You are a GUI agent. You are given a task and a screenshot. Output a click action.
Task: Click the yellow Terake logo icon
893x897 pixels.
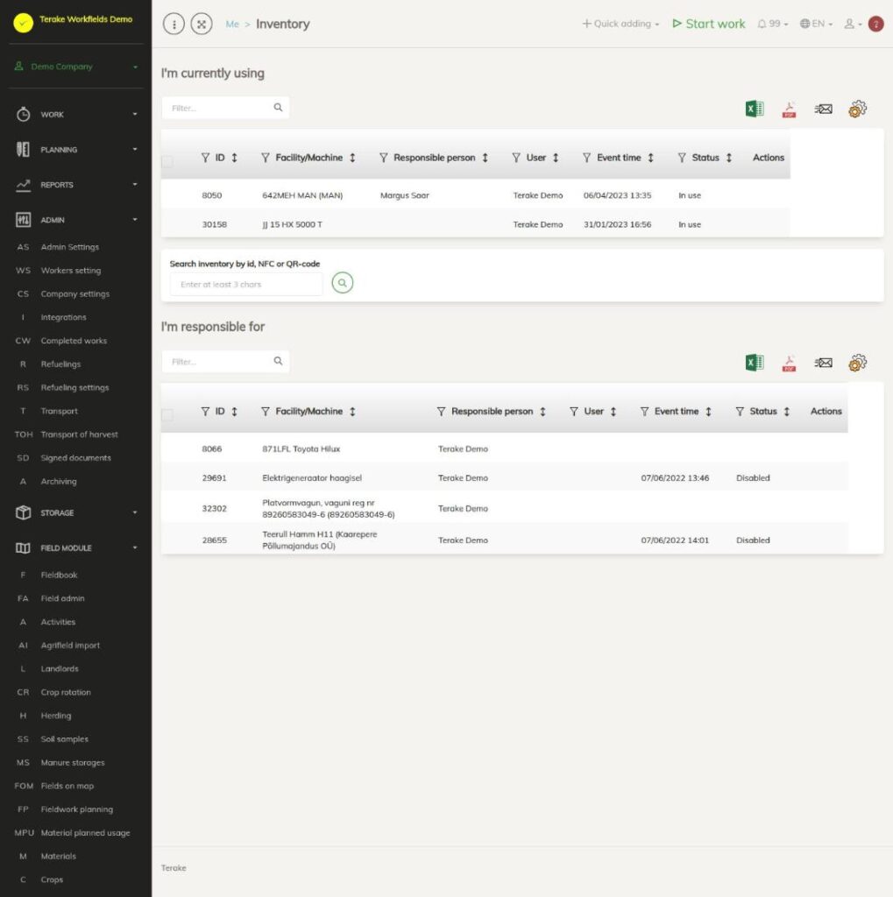pos(24,23)
